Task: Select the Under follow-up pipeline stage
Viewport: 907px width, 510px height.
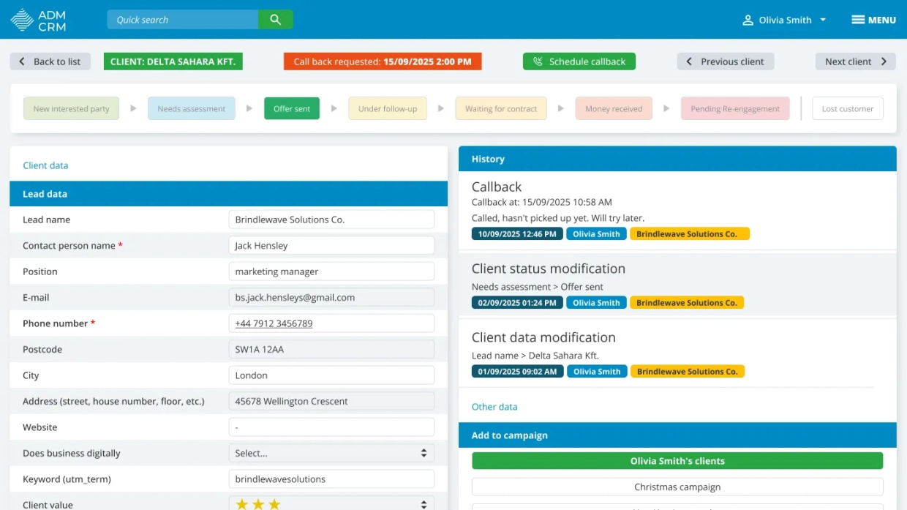Action: [x=388, y=108]
